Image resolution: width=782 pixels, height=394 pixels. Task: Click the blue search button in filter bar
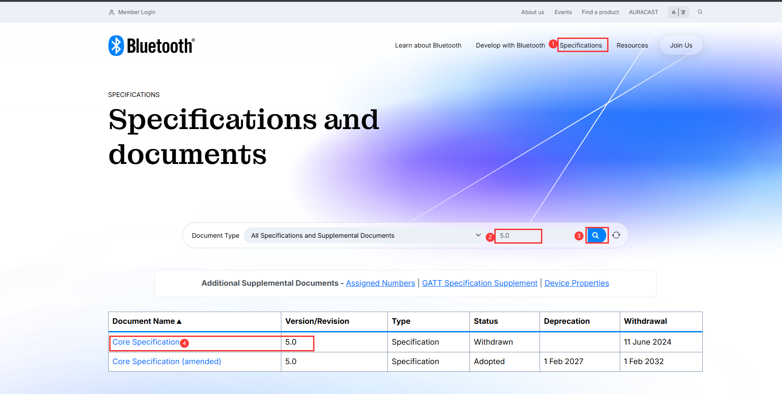click(596, 235)
